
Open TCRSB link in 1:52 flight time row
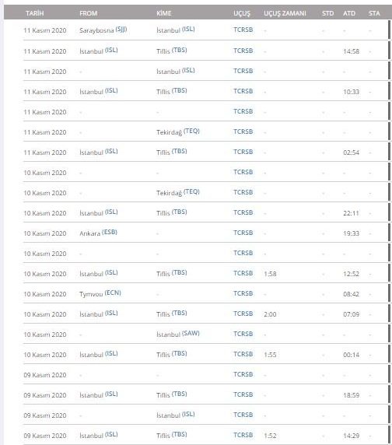(243, 435)
